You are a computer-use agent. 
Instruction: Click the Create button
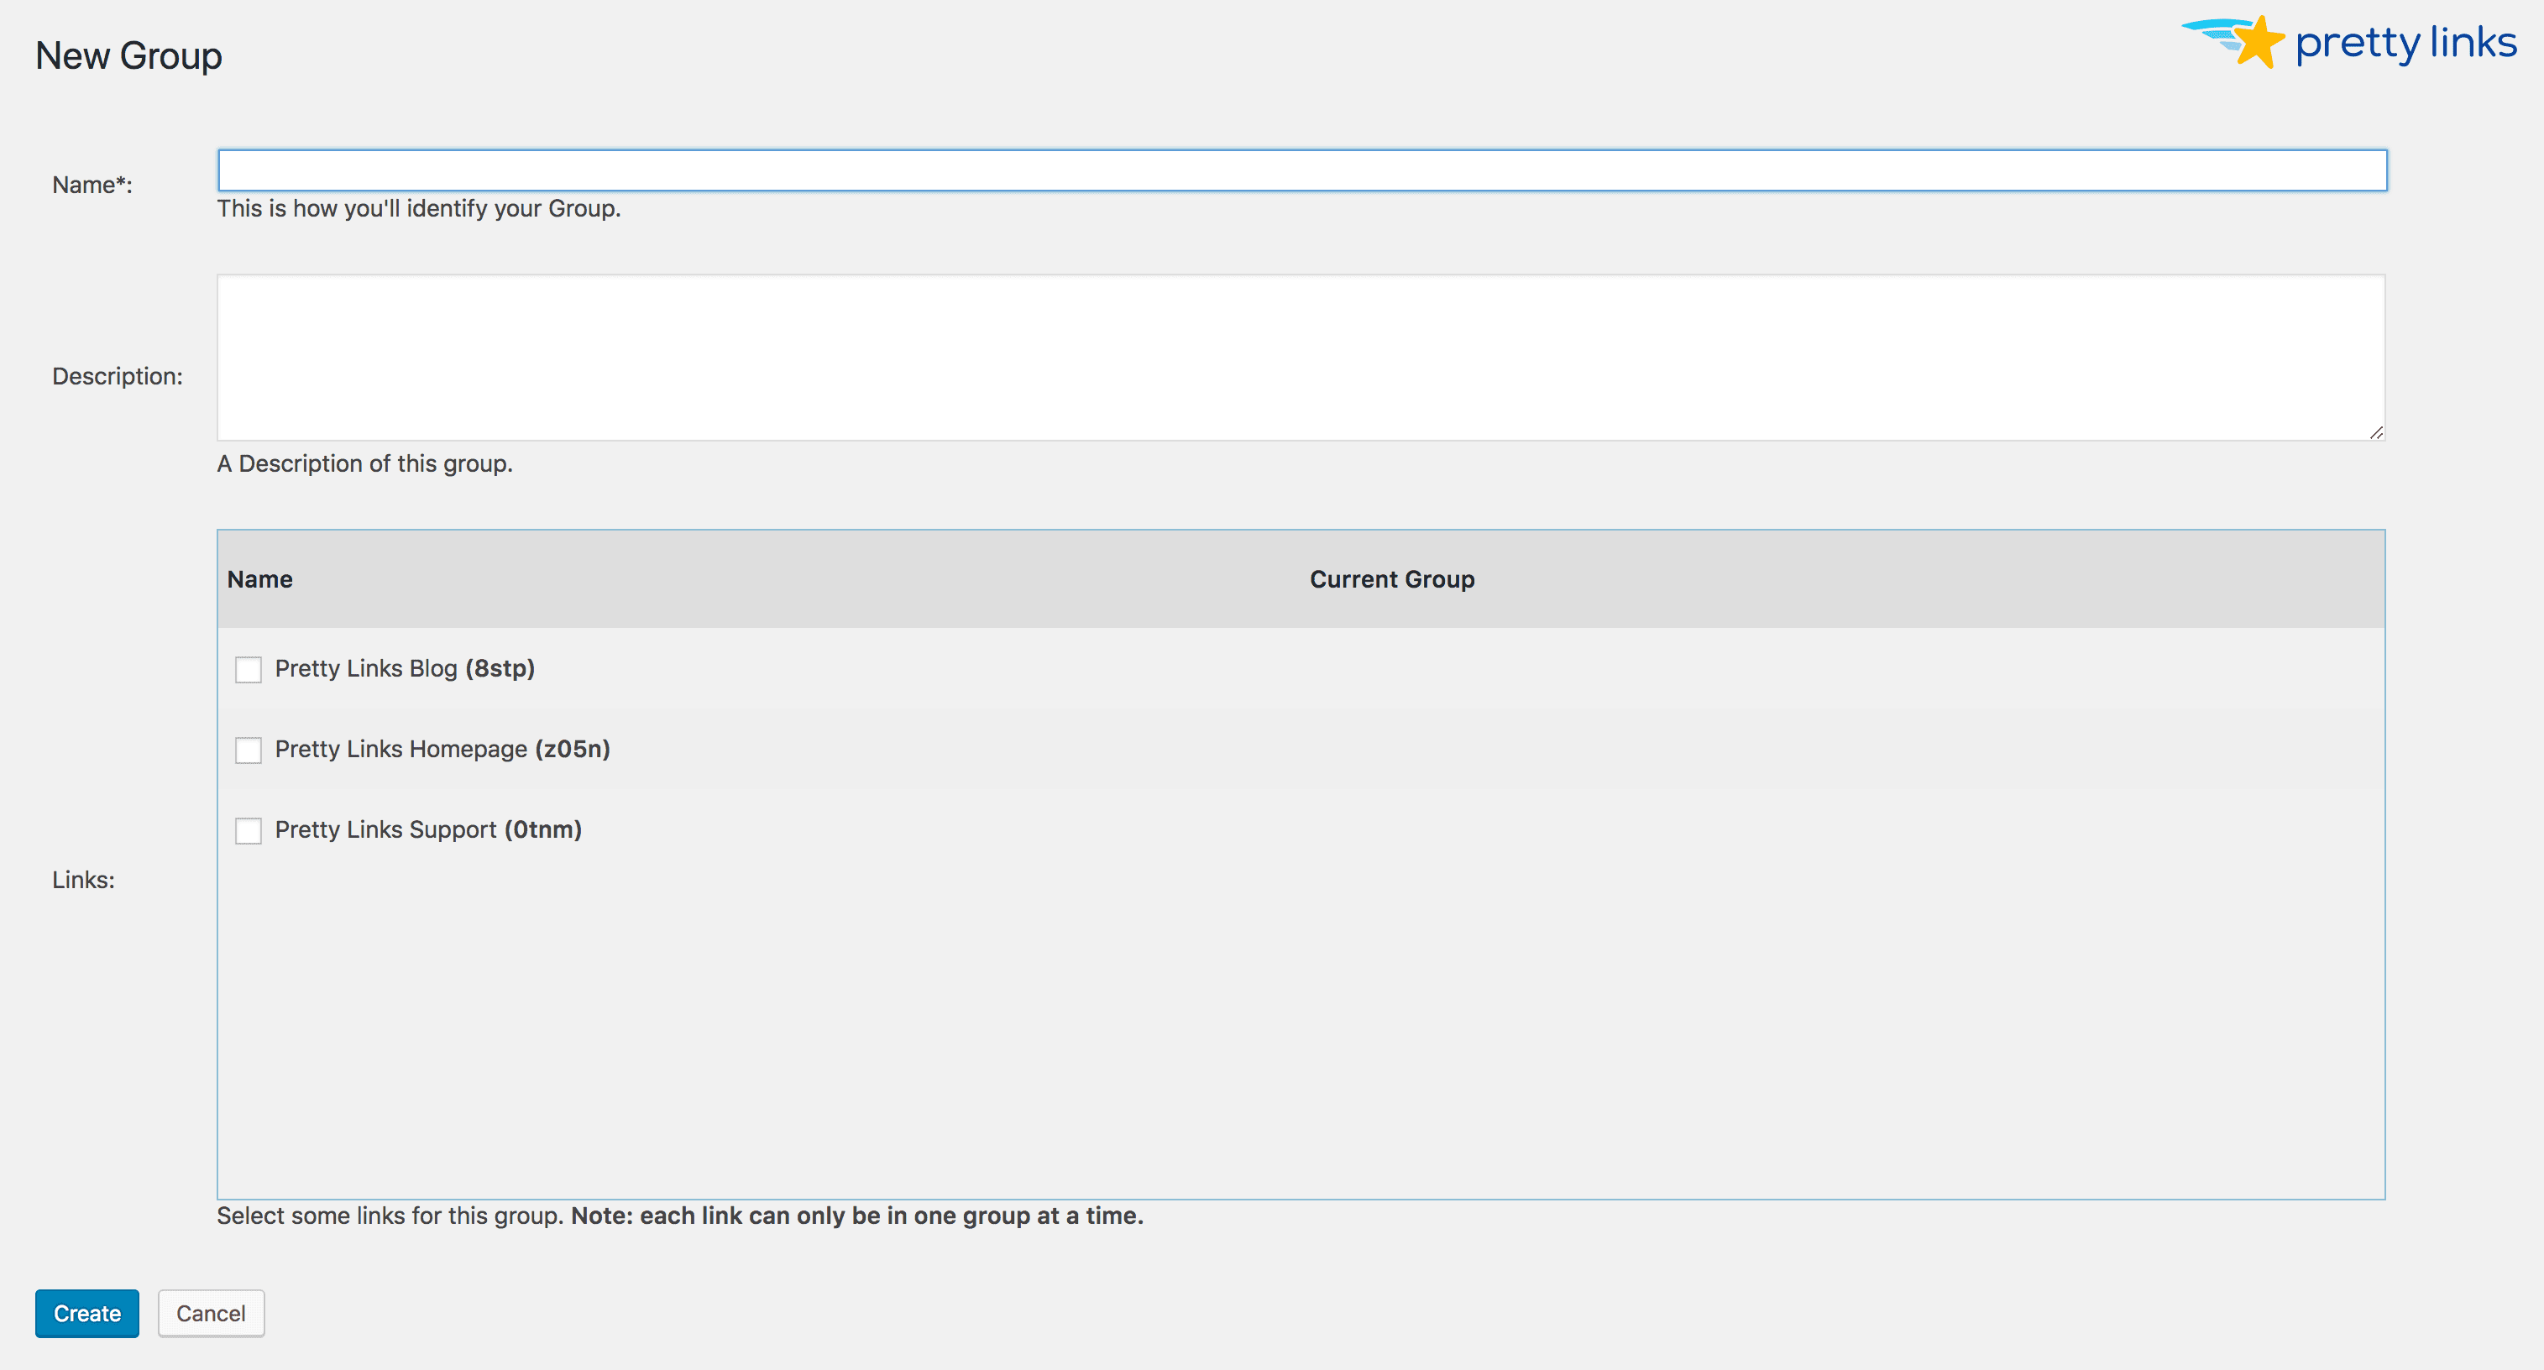coord(87,1313)
